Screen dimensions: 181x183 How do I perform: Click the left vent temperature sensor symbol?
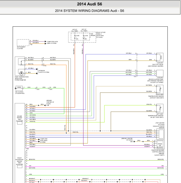click(x=160, y=108)
